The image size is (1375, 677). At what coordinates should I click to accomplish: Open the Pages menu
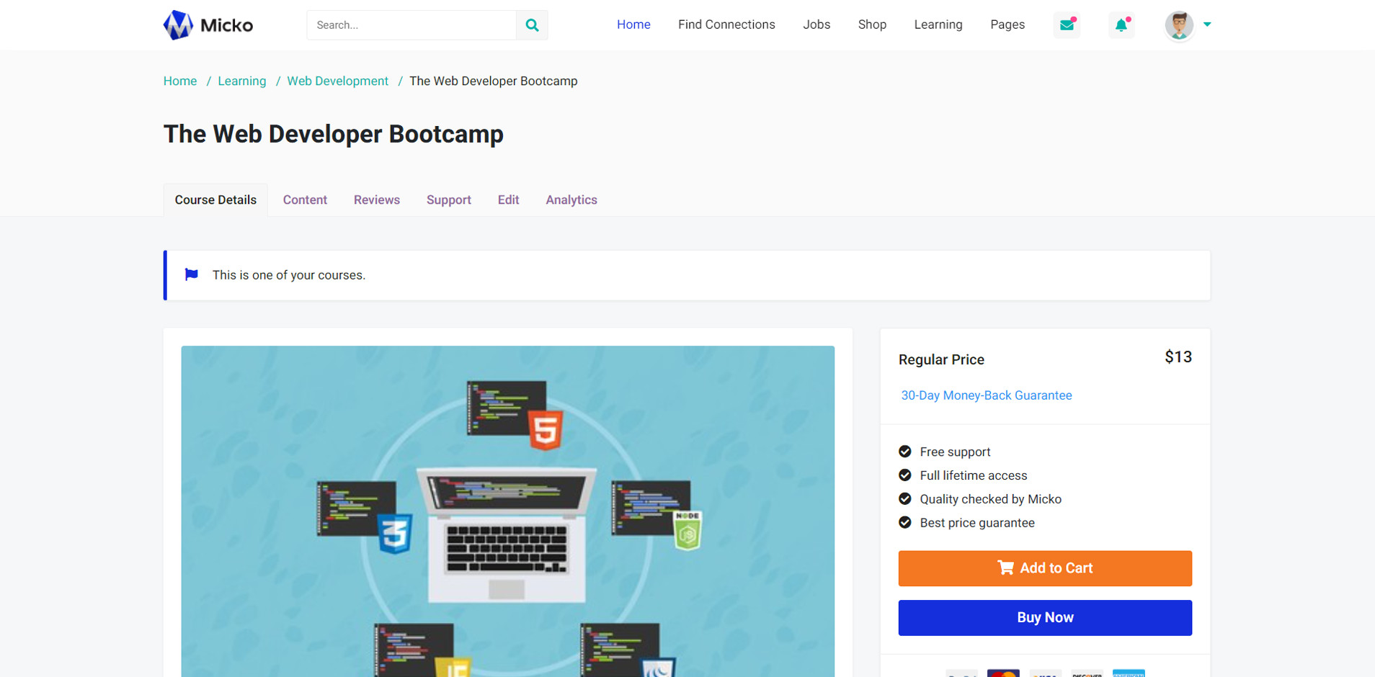[x=1007, y=24]
